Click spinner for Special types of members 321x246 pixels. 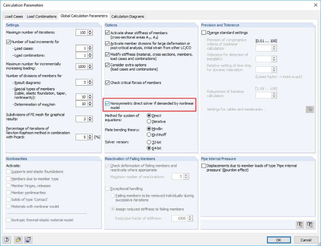click(x=90, y=97)
